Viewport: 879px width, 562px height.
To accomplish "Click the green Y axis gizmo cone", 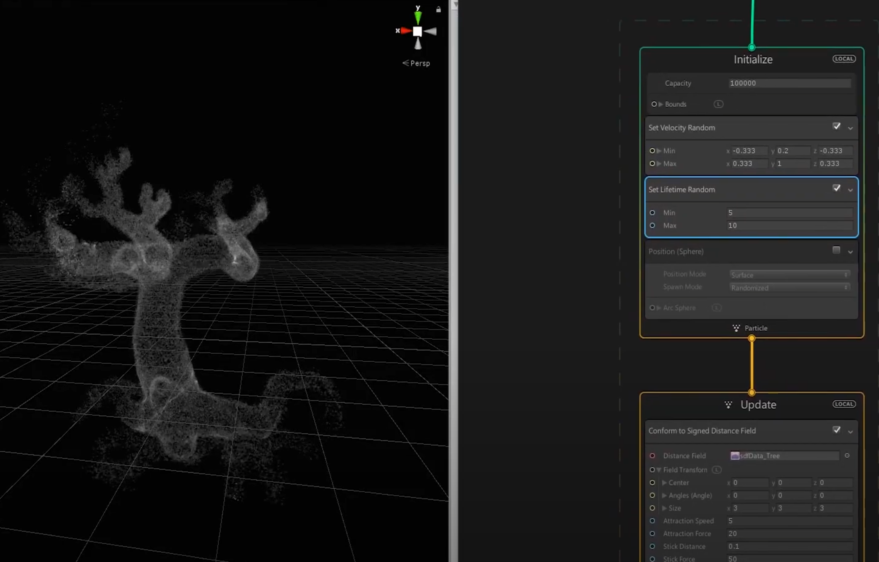I will 418,17.
